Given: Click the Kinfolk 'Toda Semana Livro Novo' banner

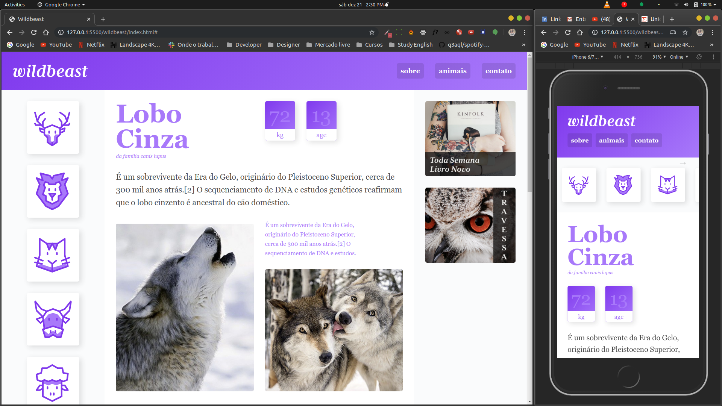Looking at the screenshot, I should tap(470, 138).
